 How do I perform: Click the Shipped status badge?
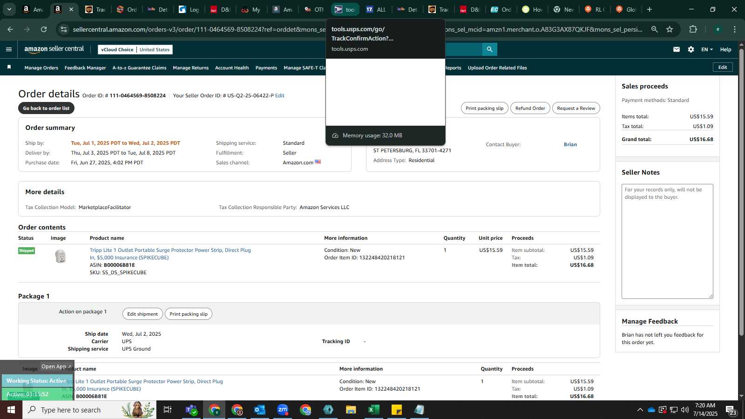[x=27, y=250]
